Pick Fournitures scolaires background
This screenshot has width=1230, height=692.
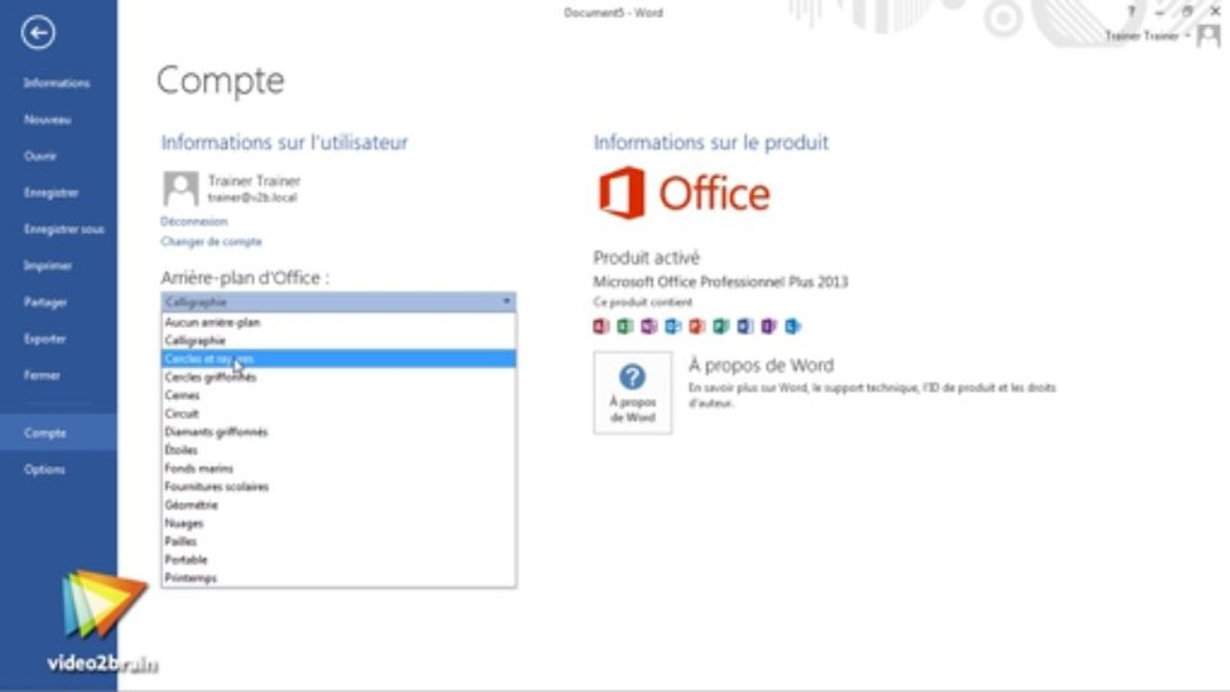point(339,486)
